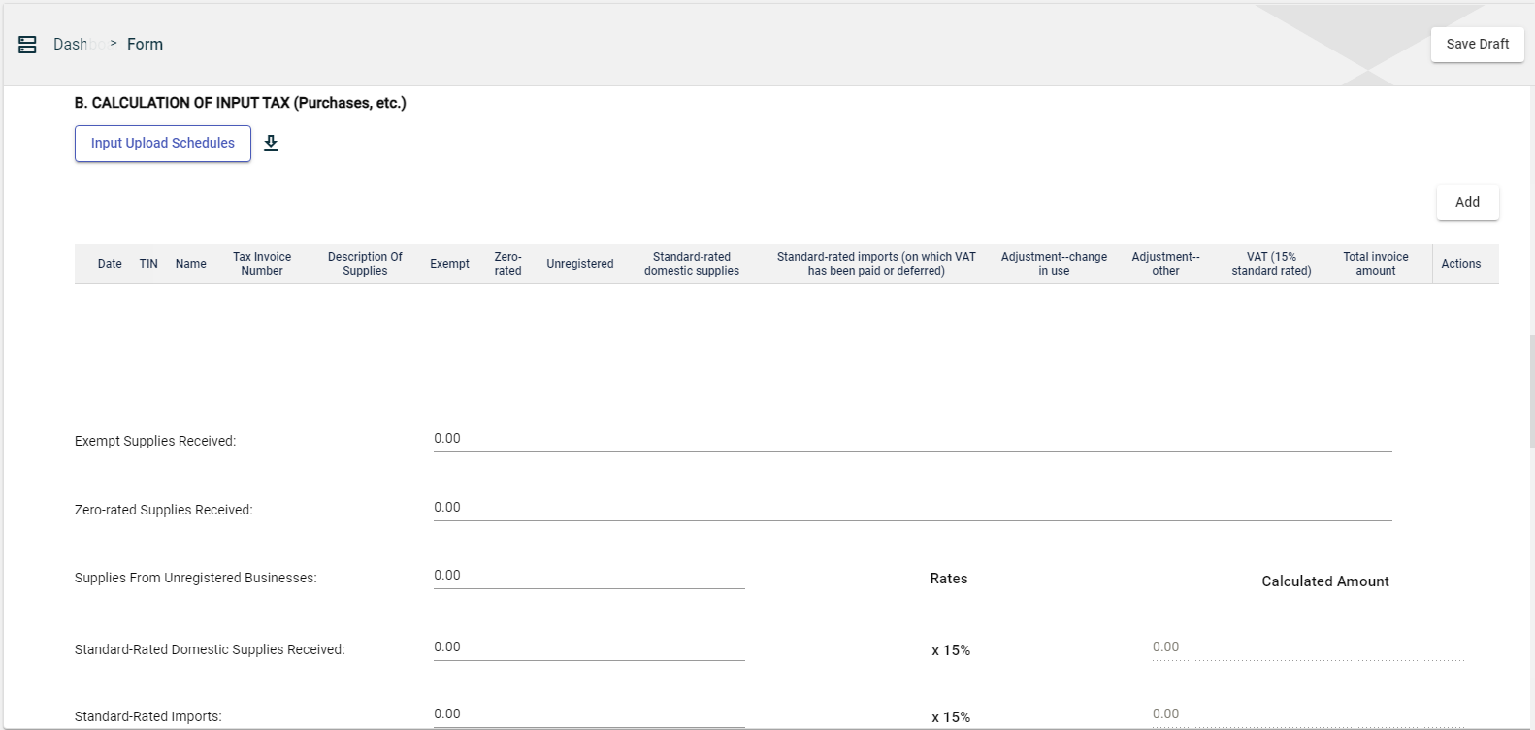This screenshot has width=1535, height=730.
Task: Click the Date column header
Action: [x=110, y=264]
